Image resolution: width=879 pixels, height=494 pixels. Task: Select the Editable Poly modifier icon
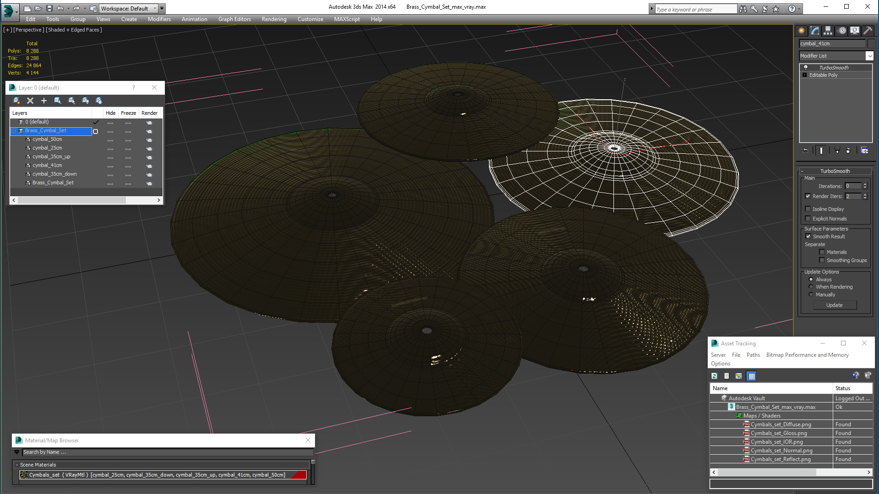point(805,75)
